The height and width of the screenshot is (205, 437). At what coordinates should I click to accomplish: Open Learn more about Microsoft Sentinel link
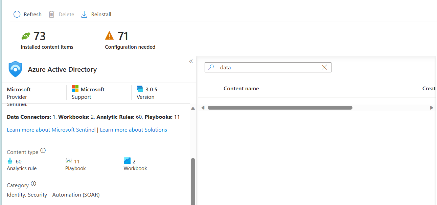tap(51, 130)
